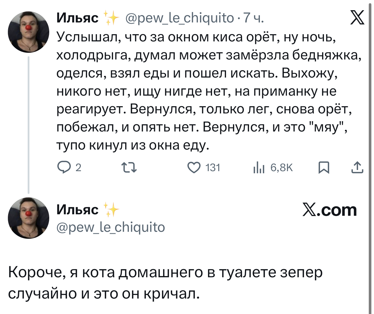
Task: Click the reply count number 2
Action: (x=78, y=168)
